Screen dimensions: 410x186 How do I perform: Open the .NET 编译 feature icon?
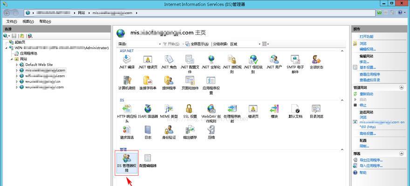tap(127, 62)
